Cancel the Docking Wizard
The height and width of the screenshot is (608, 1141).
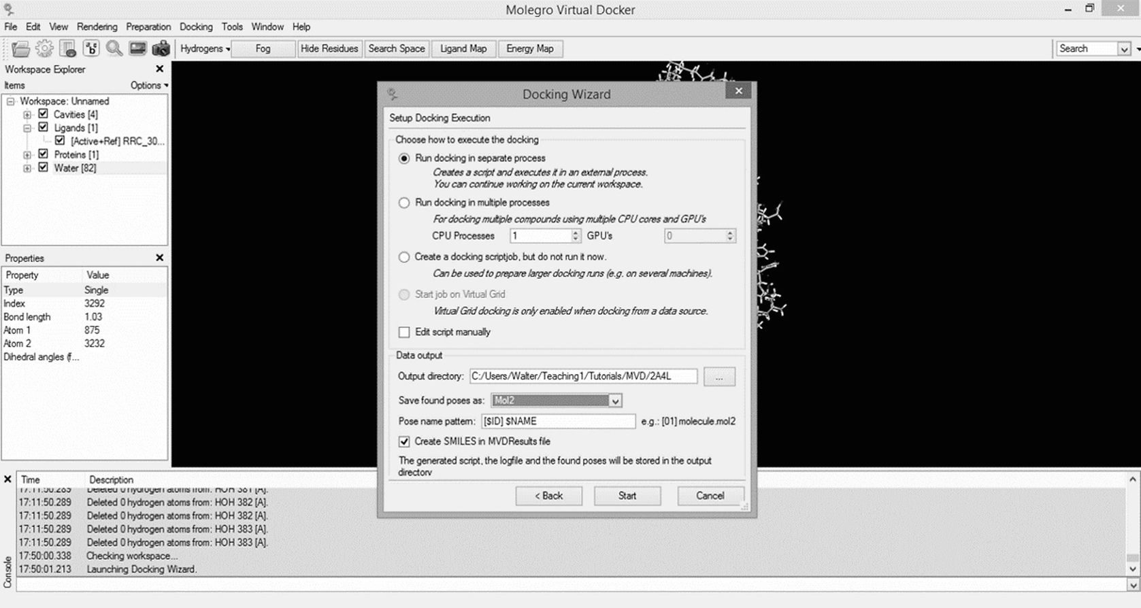coord(710,496)
